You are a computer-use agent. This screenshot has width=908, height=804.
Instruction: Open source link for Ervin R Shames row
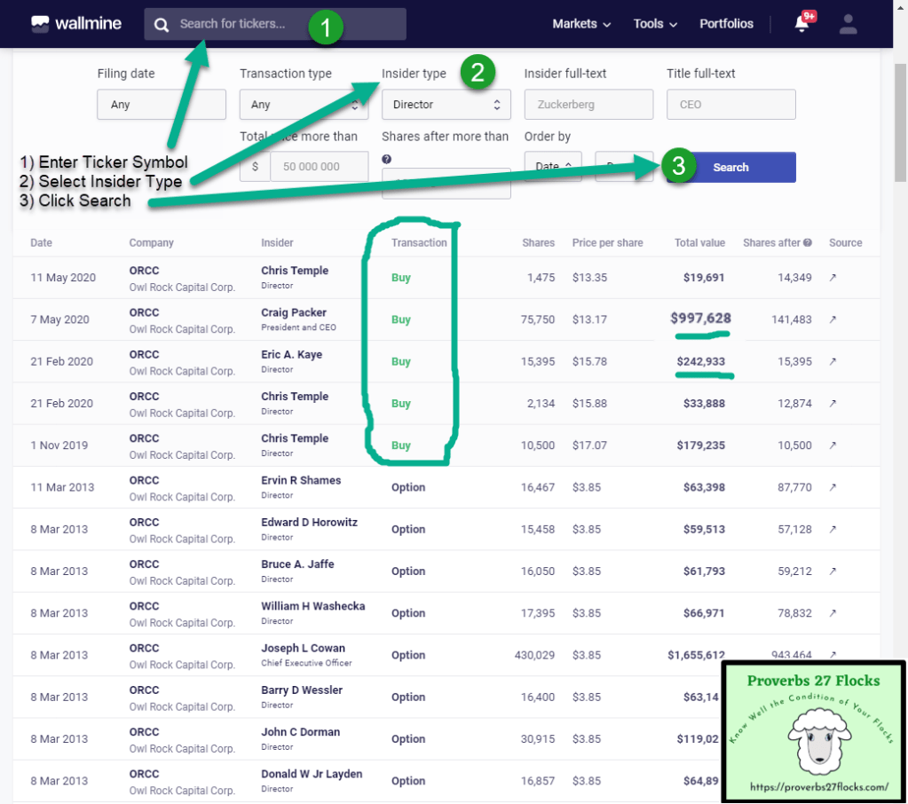pyautogui.click(x=833, y=487)
